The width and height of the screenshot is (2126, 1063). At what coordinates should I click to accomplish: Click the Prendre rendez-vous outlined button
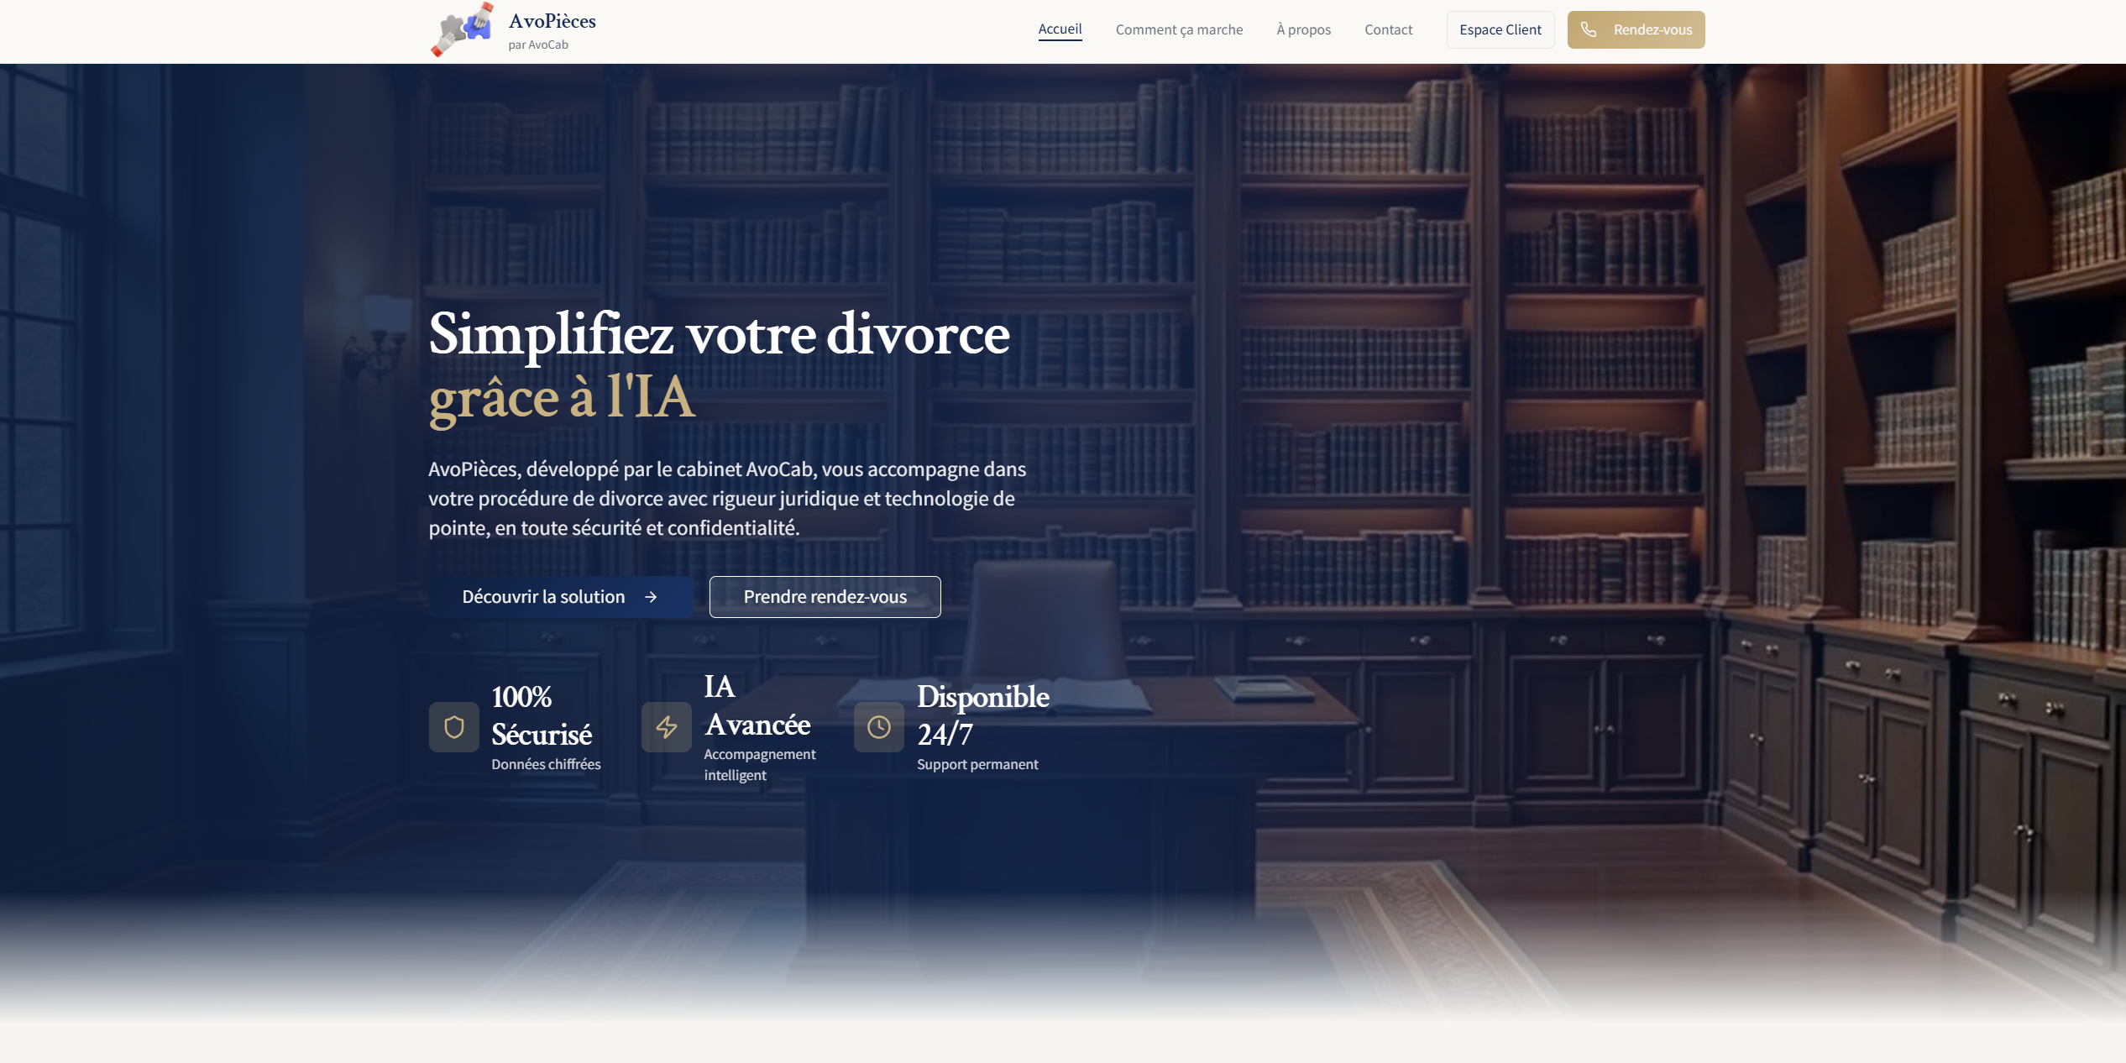[x=825, y=597]
